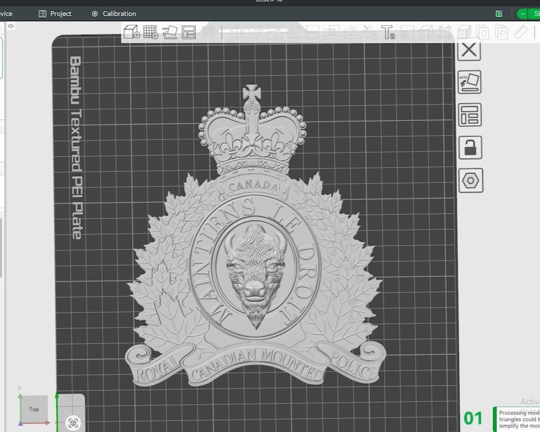Click the document icon labeled D
Viewport: 540px width, 432px height.
tap(483, 33)
